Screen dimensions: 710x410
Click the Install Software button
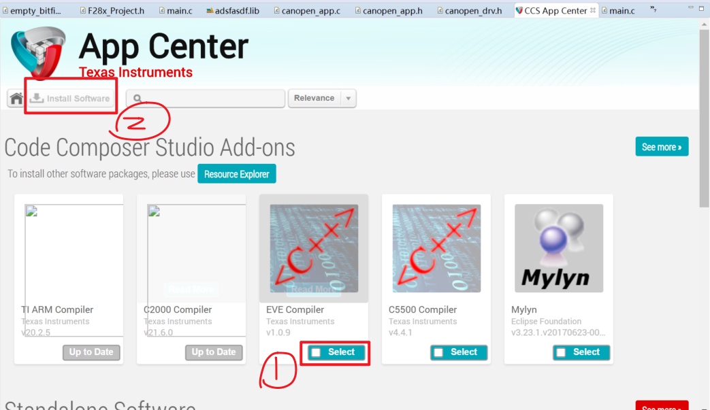(x=70, y=98)
